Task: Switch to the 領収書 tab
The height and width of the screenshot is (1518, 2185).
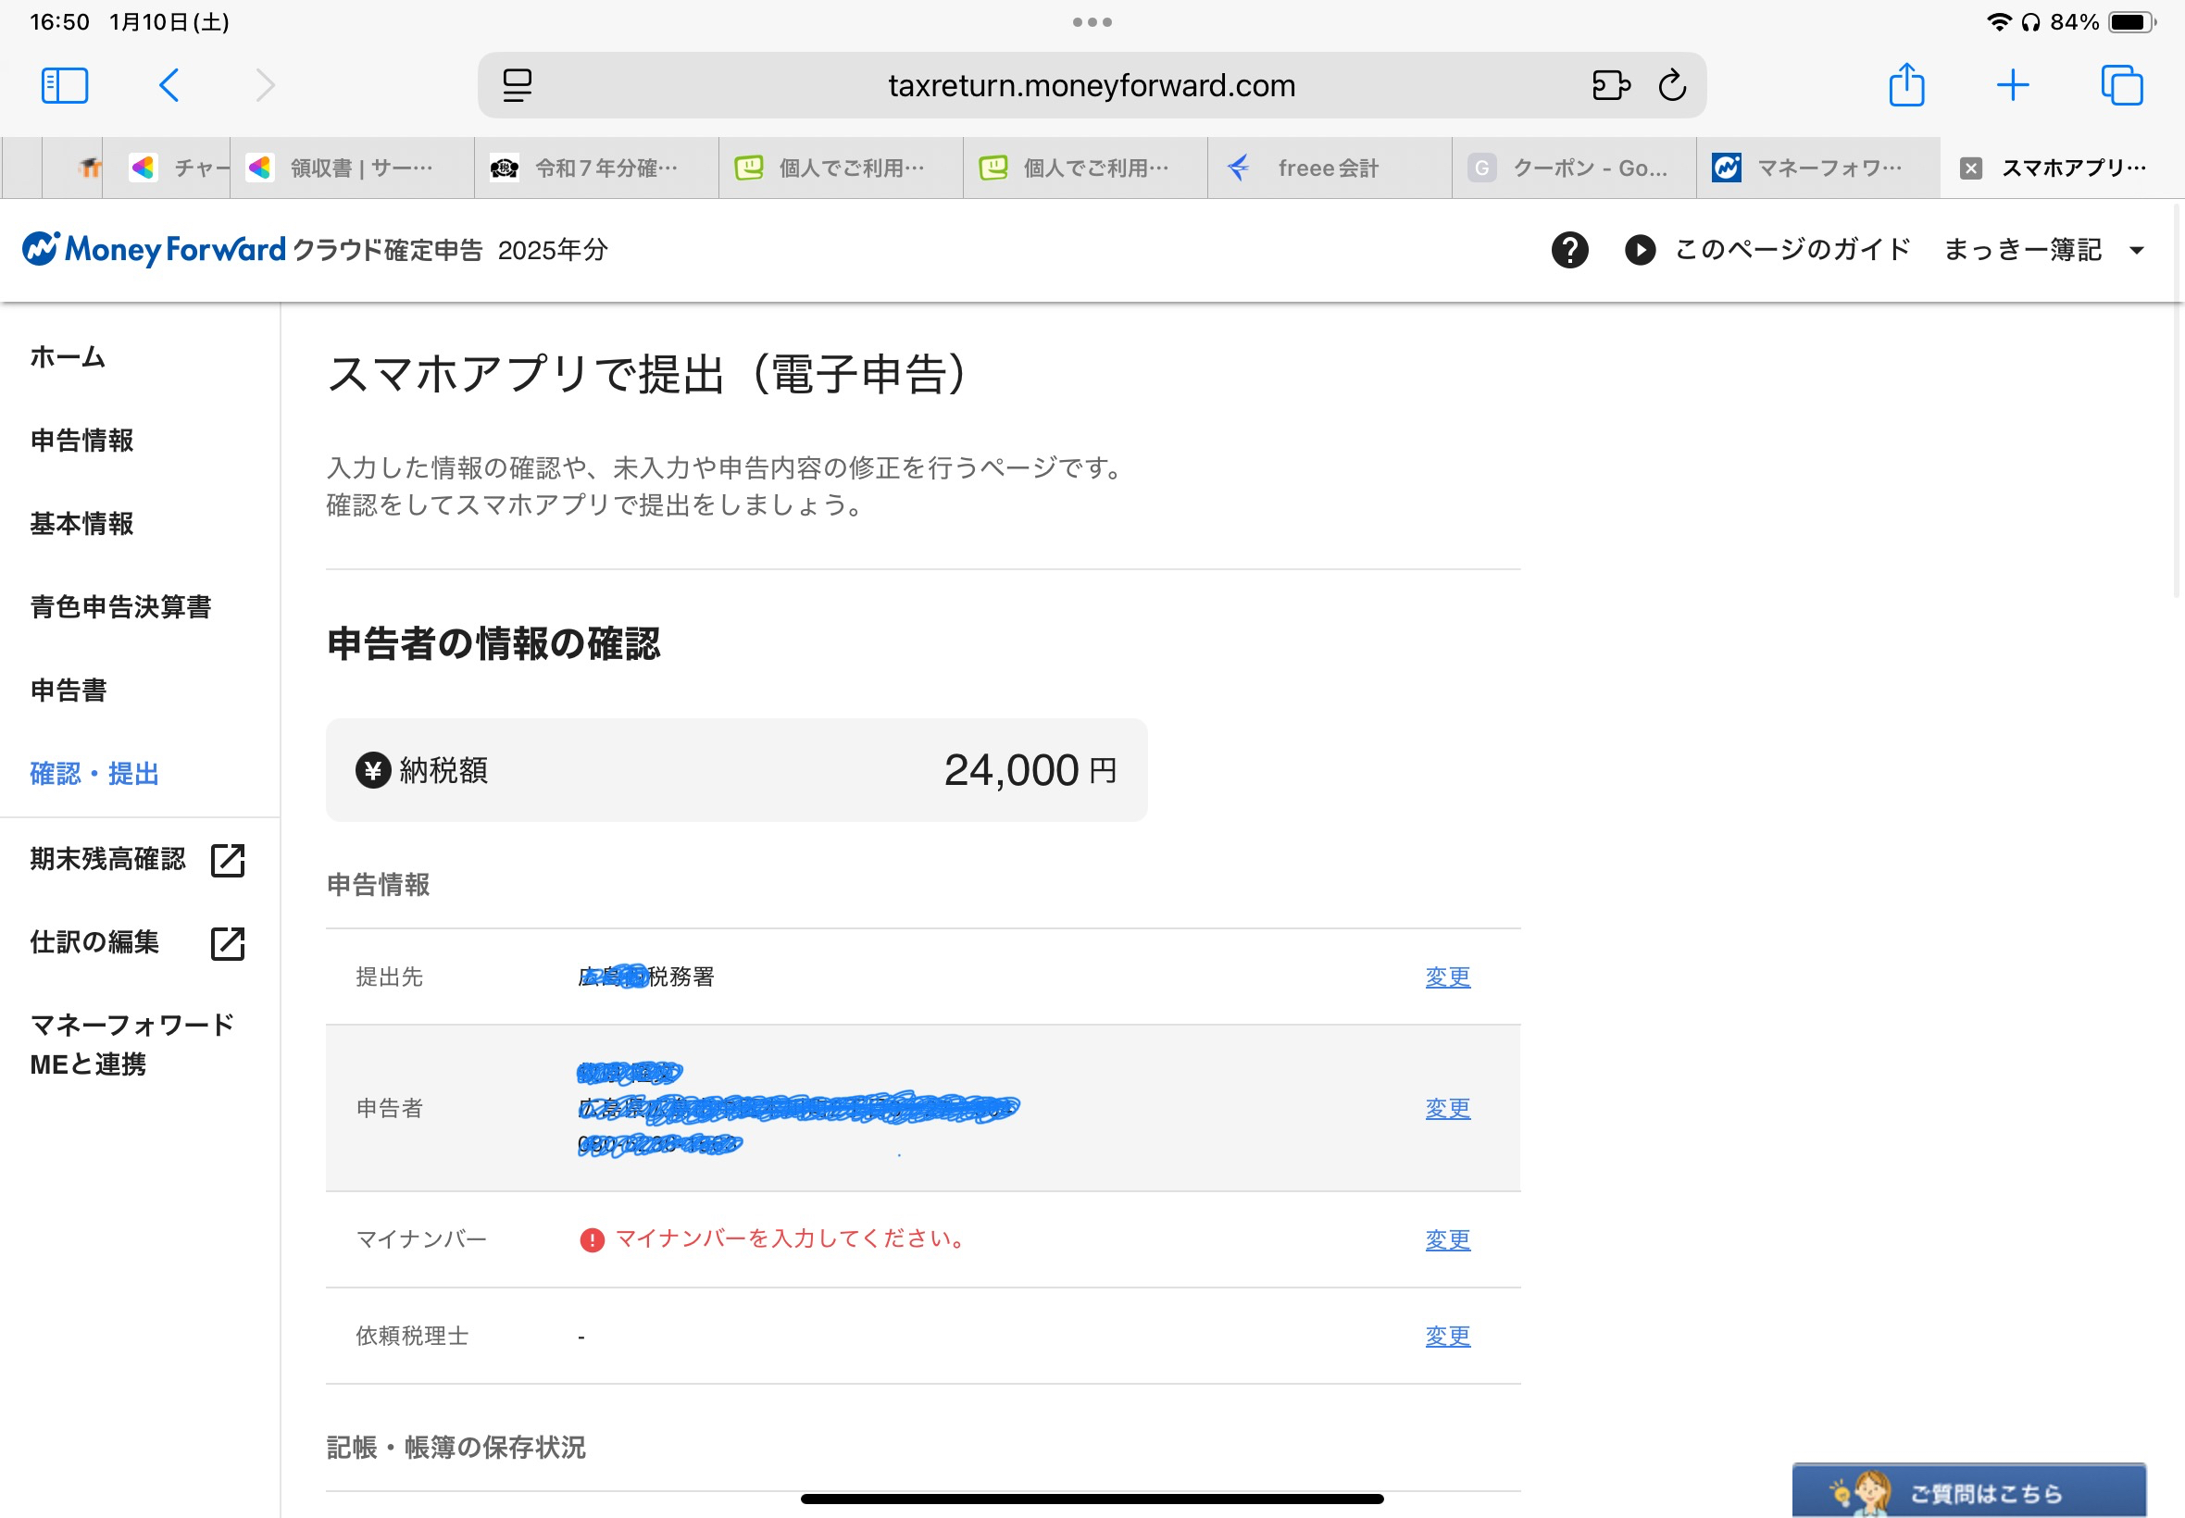Action: [x=352, y=168]
